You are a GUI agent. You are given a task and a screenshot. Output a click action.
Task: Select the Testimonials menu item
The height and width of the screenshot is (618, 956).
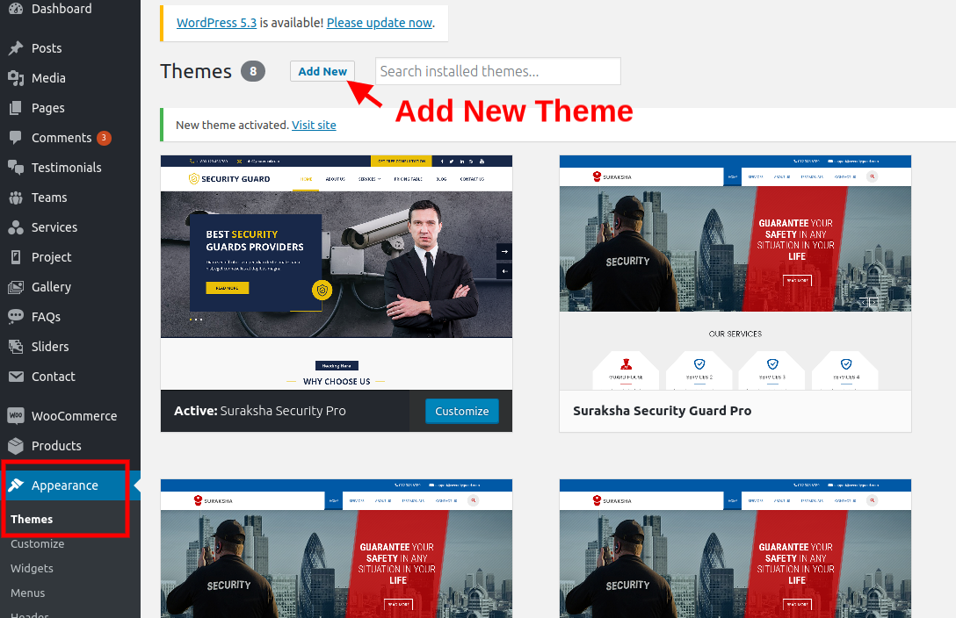click(67, 168)
